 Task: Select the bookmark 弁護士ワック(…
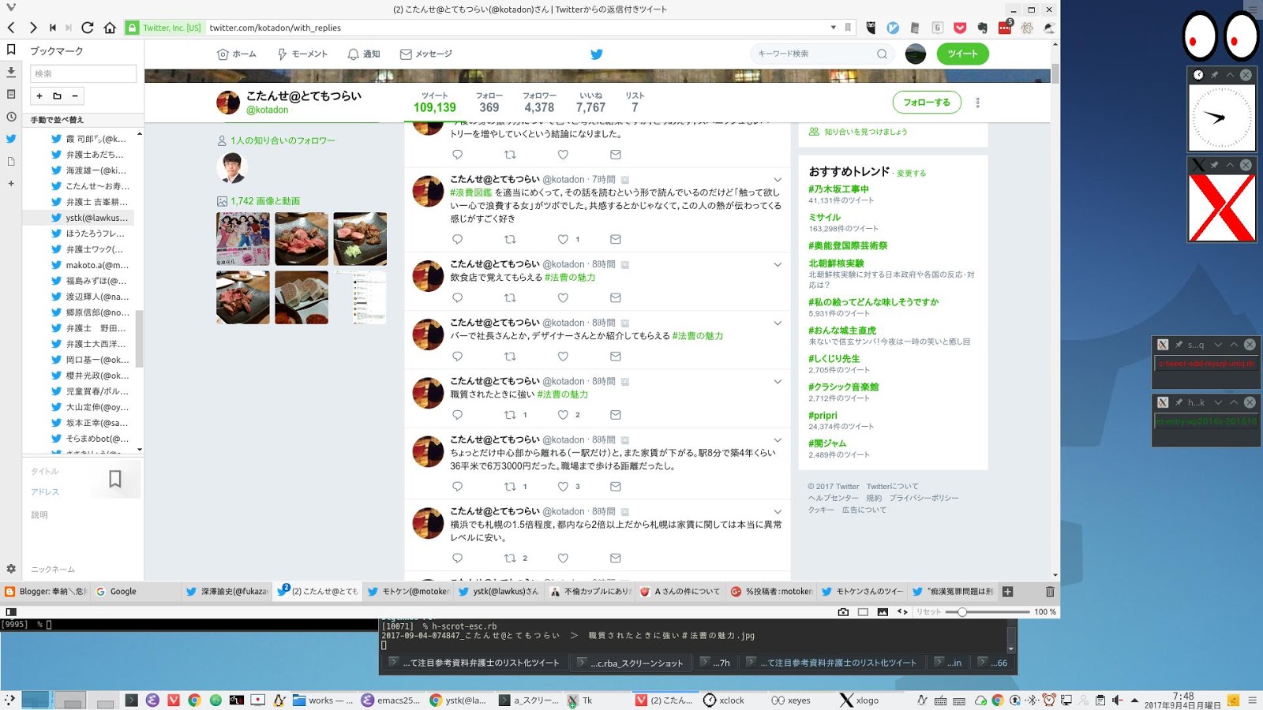click(x=94, y=249)
